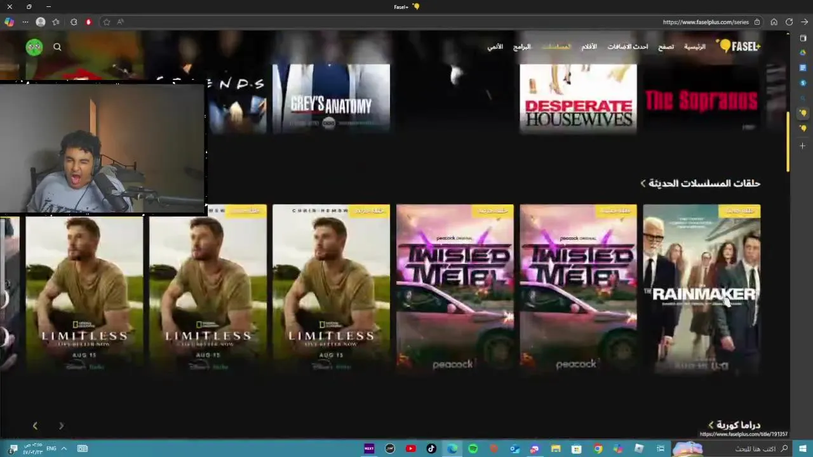Click the browser refresh button
813x457 pixels.
[789, 22]
